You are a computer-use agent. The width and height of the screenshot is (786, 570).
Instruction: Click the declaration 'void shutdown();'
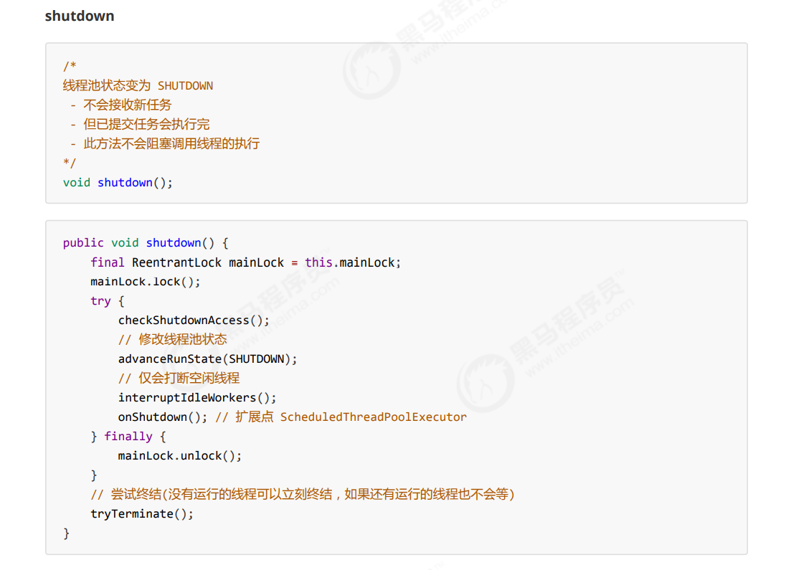[x=118, y=183]
